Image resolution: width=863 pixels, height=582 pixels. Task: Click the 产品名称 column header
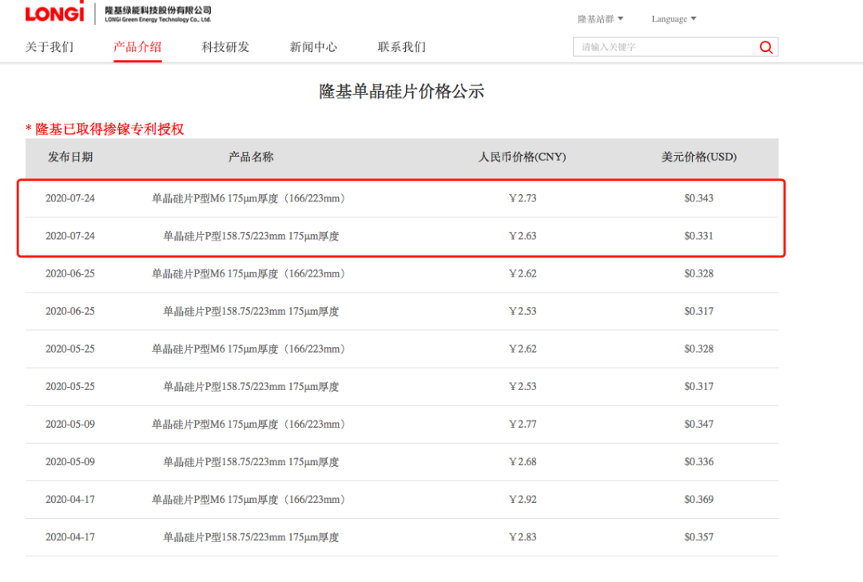tap(251, 157)
